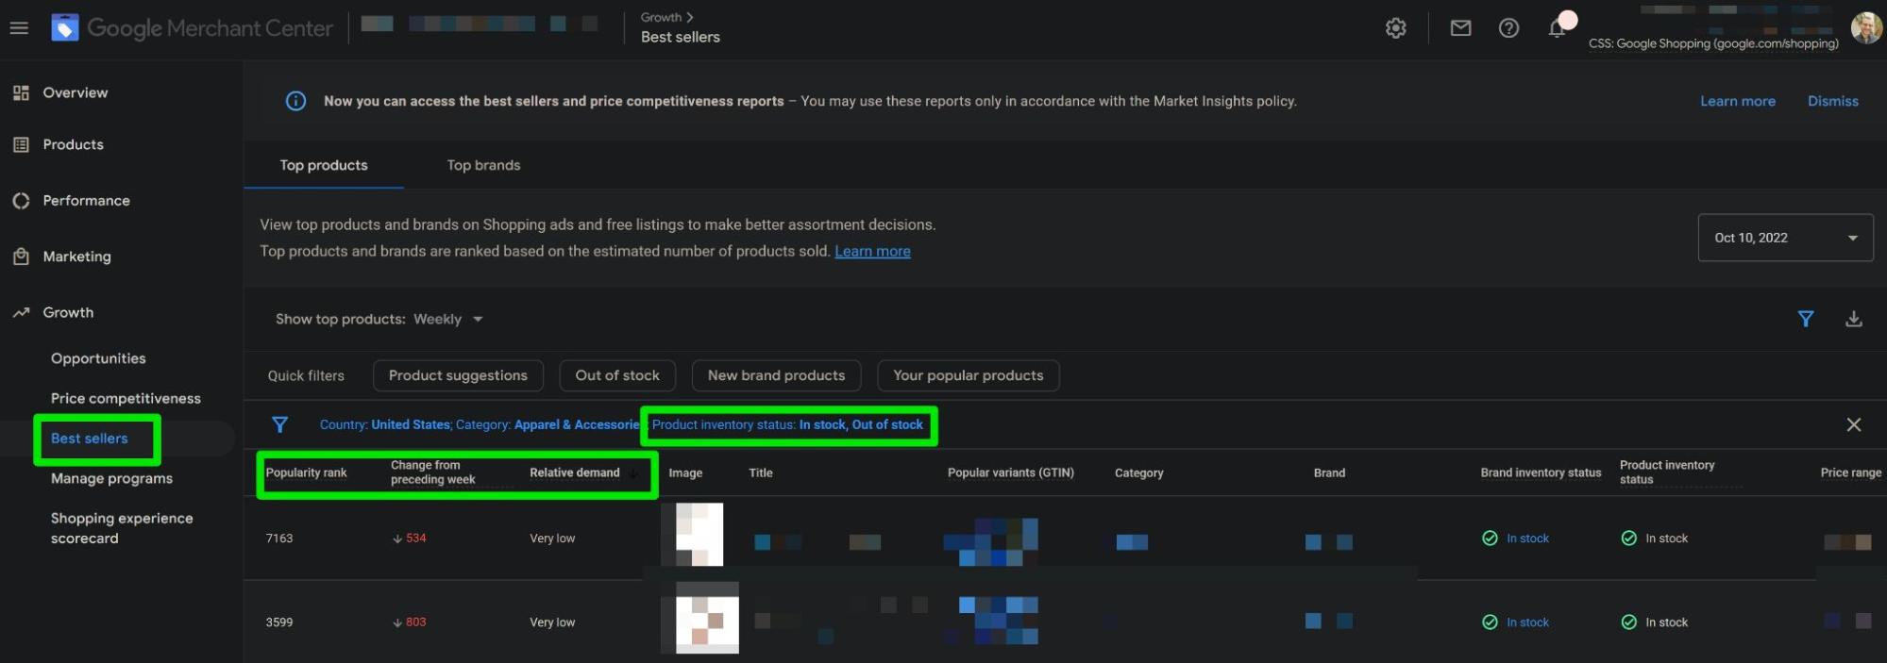
Task: Sort by Change from preceding week column
Action: pyautogui.click(x=433, y=472)
